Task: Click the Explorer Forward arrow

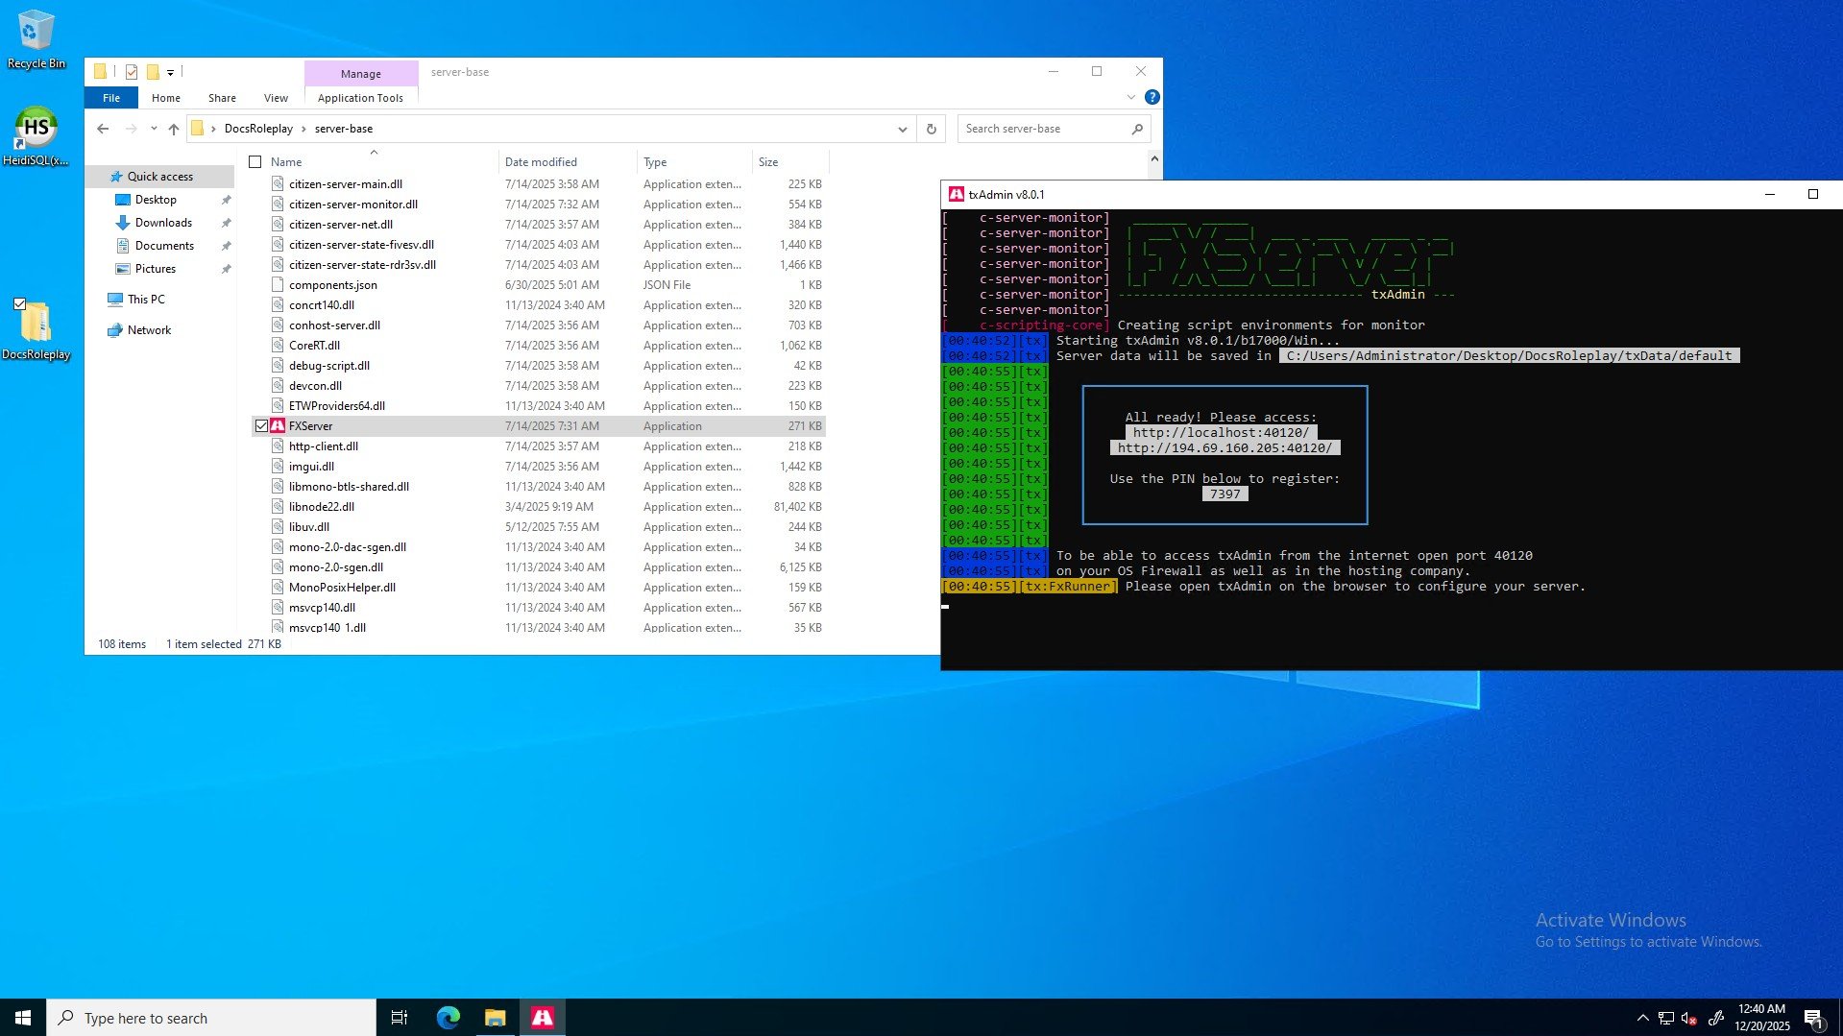Action: pos(131,129)
